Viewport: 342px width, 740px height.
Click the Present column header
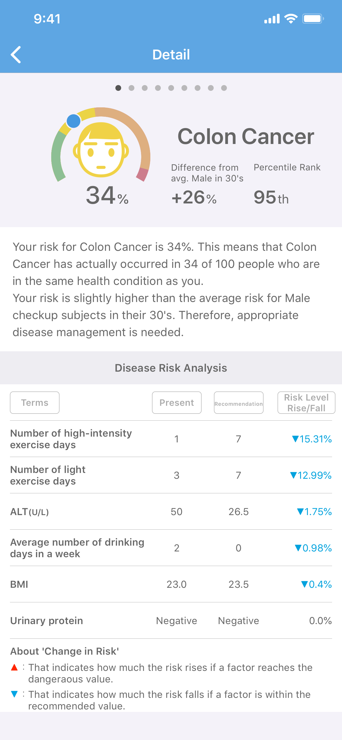coord(177,402)
